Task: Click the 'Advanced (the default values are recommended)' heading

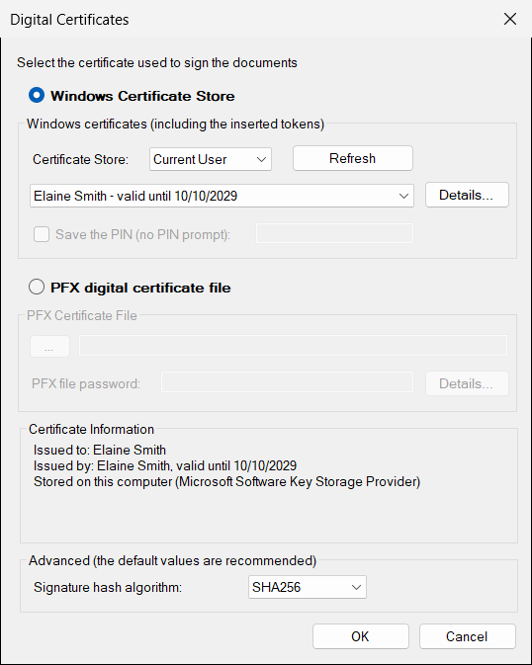Action: [x=172, y=560]
